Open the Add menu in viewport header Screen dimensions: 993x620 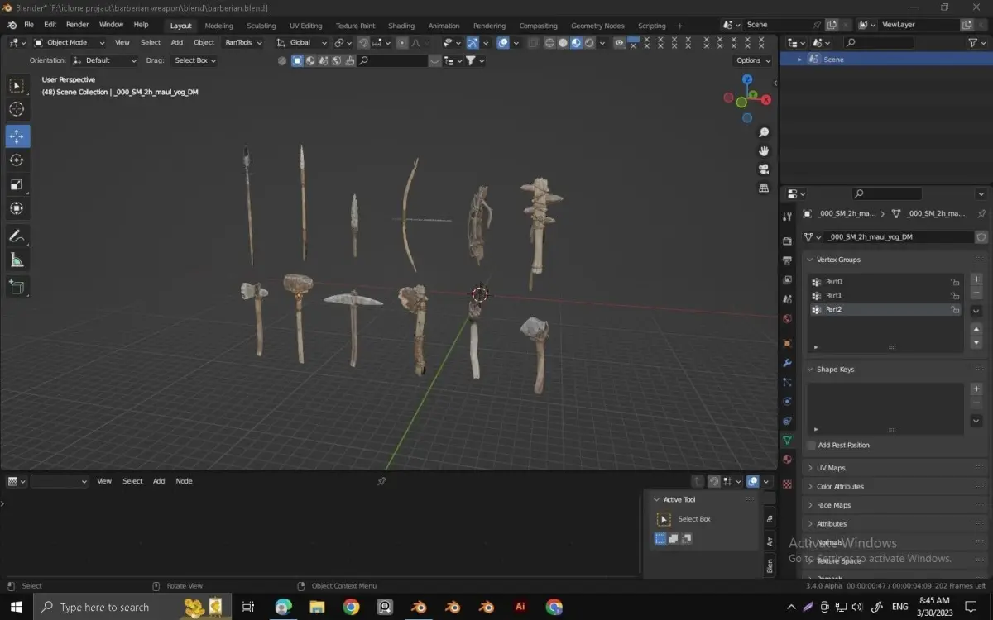coord(177,42)
